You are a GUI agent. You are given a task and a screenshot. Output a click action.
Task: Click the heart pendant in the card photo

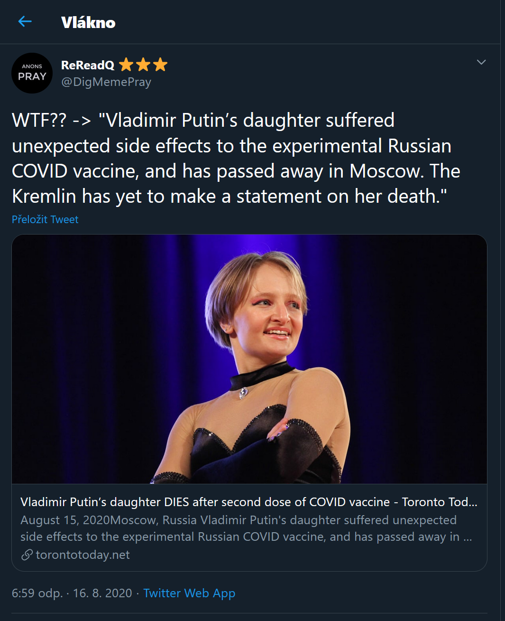tap(244, 392)
